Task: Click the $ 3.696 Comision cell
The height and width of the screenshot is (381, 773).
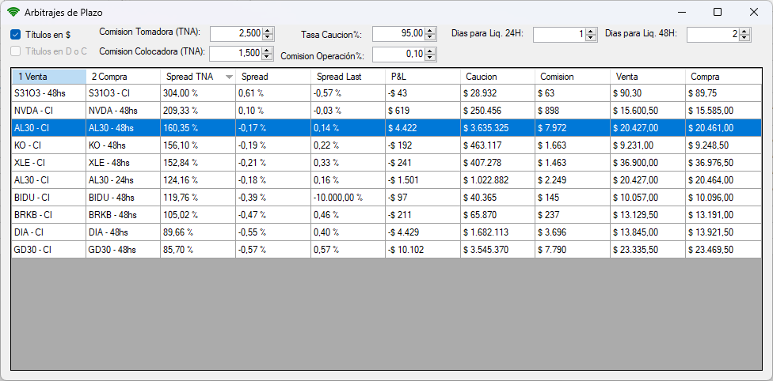Action: 573,232
